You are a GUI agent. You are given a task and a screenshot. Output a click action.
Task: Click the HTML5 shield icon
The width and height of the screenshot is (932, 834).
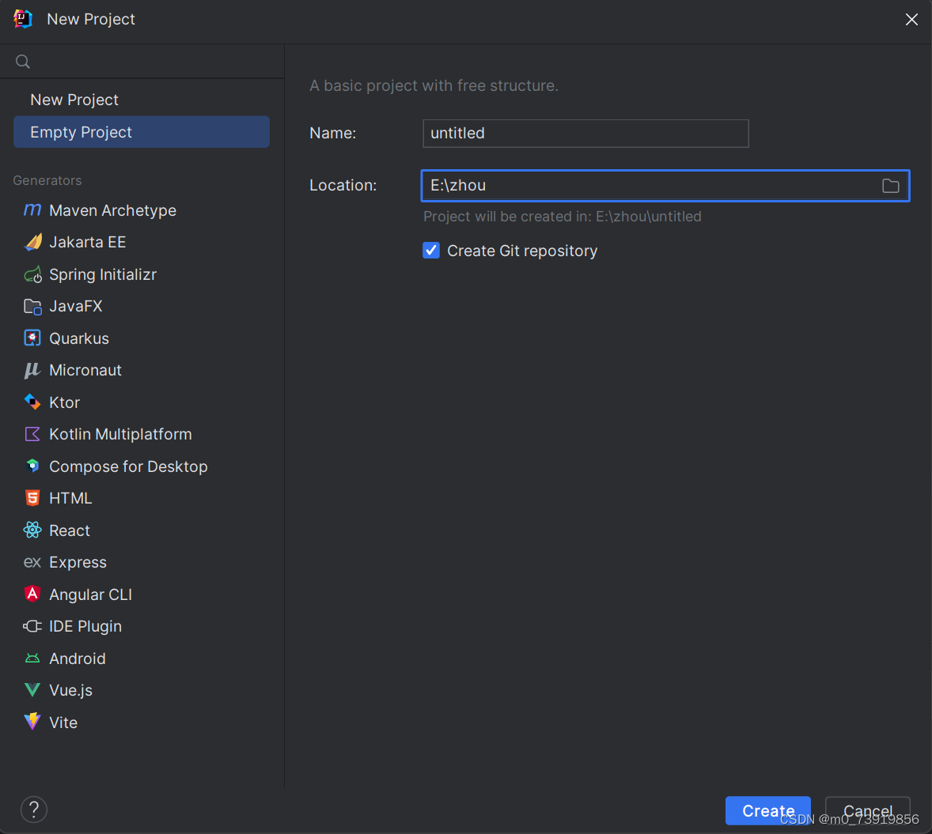click(x=32, y=498)
